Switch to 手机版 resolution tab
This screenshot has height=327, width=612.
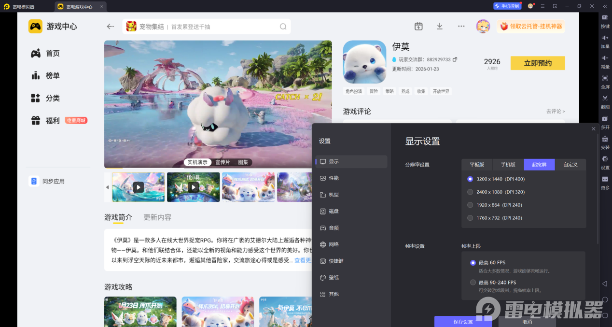pos(508,165)
